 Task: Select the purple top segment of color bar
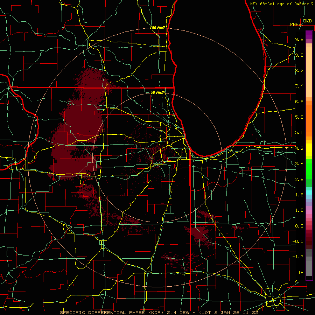pyautogui.click(x=309, y=35)
